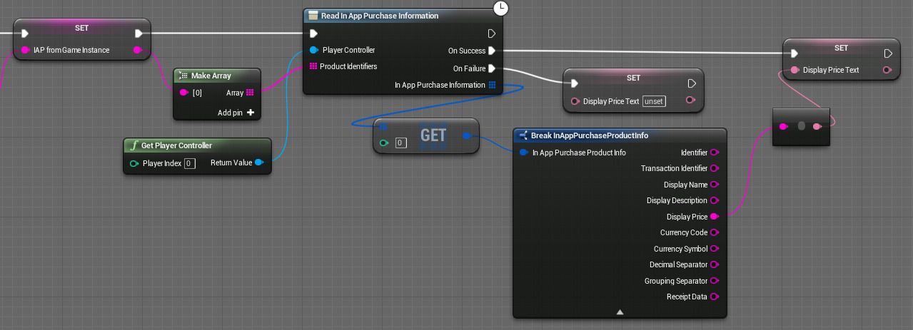
Task: Click the Read node input execution pin
Action: [x=313, y=33]
